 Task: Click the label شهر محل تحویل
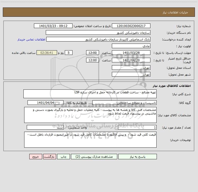click(x=180, y=75)
